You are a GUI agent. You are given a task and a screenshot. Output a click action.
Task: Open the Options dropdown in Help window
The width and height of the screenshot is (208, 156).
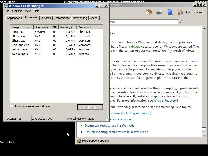(x=199, y=12)
